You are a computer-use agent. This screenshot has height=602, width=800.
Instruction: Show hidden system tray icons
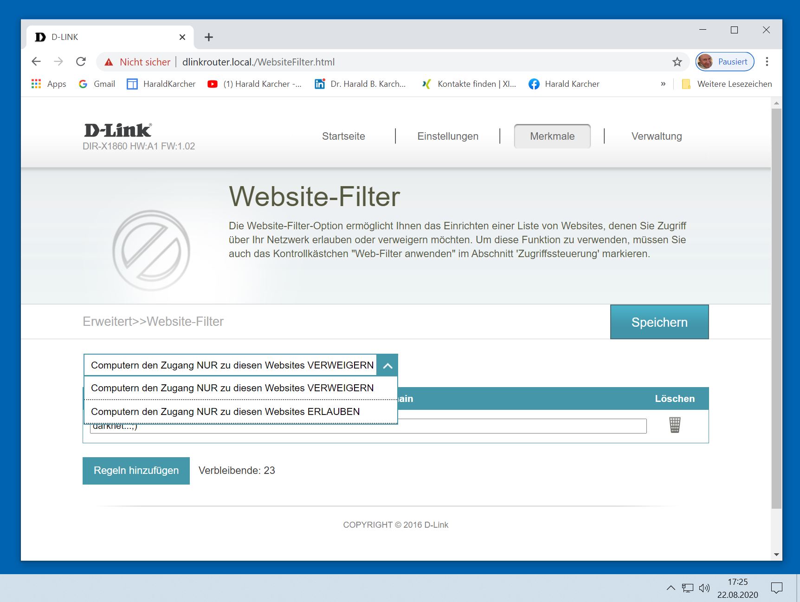tap(671, 588)
